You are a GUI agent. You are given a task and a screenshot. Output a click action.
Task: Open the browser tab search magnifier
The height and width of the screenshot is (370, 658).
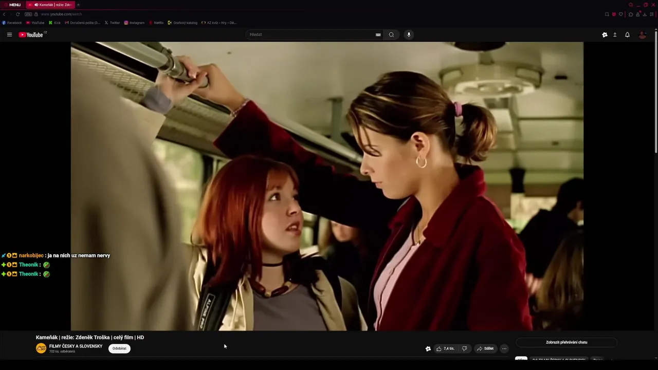tap(631, 5)
